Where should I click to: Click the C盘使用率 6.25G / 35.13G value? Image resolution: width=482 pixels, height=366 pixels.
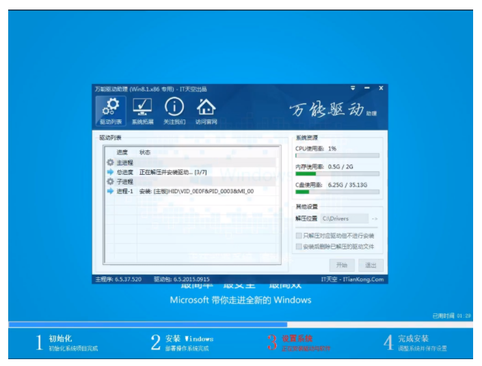click(347, 185)
